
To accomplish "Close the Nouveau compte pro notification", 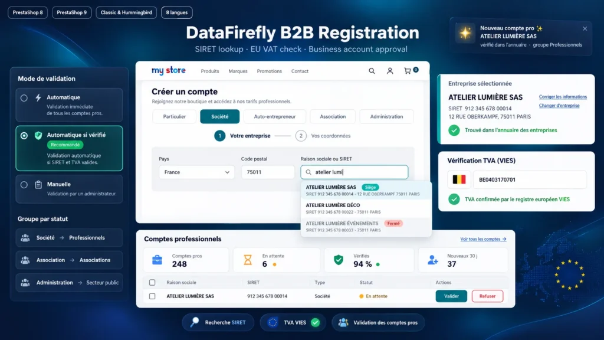I will pyautogui.click(x=585, y=28).
